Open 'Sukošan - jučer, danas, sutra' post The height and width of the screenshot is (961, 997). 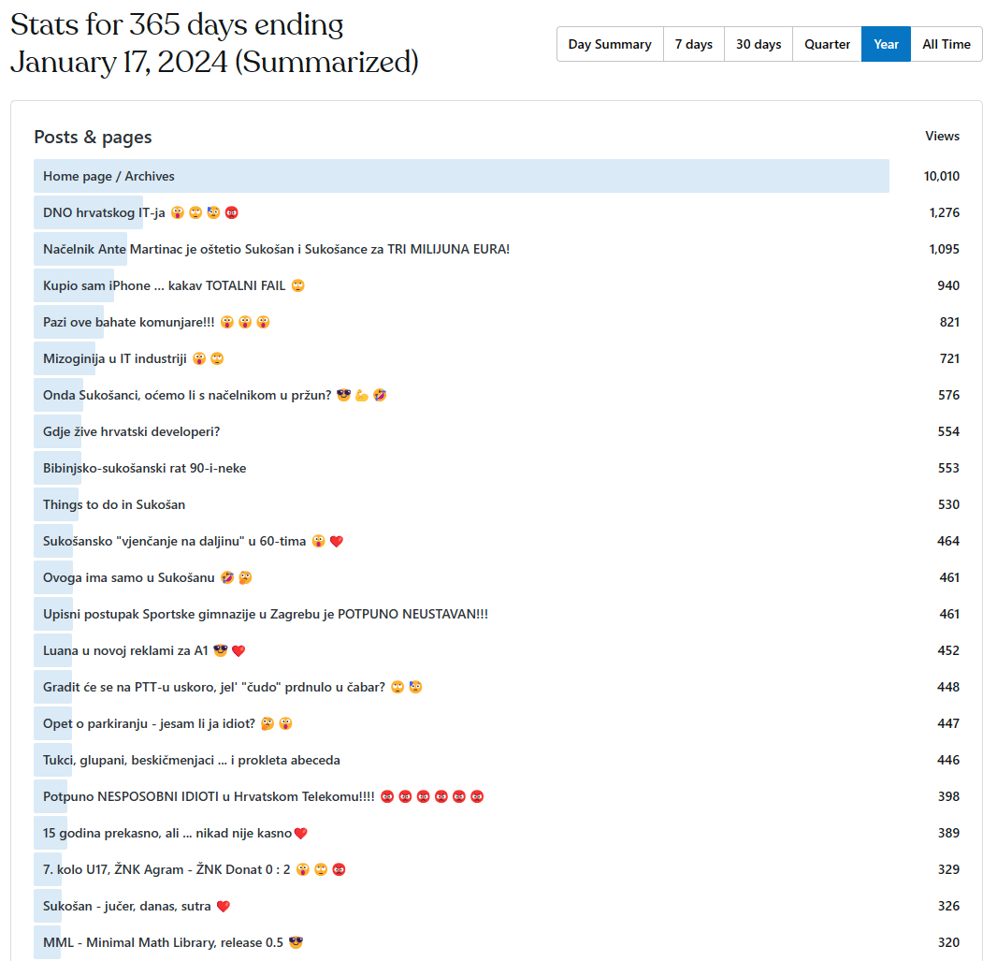click(x=126, y=906)
